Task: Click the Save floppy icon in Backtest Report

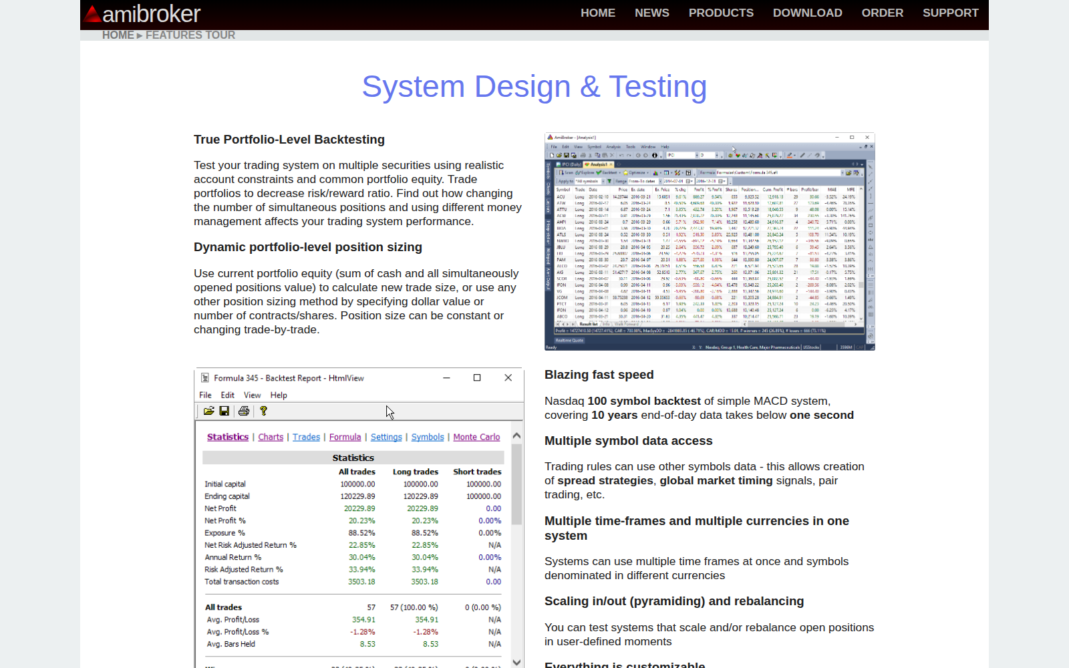Action: click(224, 411)
